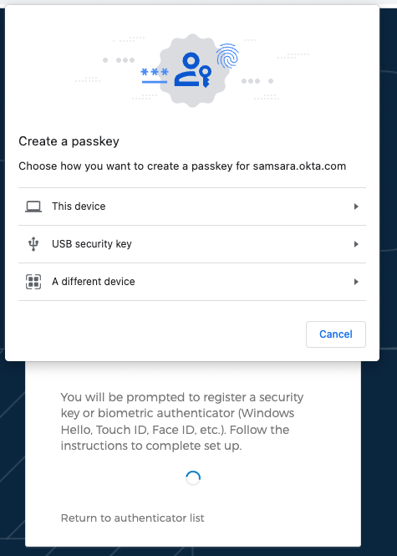Expand the USB security key arrow
This screenshot has height=556, width=397.
coord(356,244)
